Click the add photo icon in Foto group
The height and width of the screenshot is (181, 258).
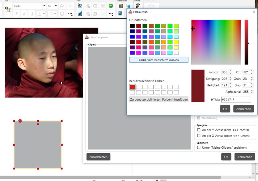tap(80, 6)
